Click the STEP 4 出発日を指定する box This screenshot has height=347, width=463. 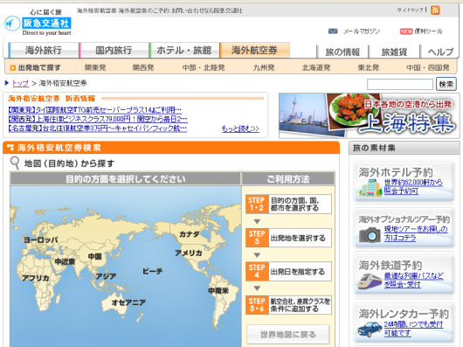(x=288, y=272)
